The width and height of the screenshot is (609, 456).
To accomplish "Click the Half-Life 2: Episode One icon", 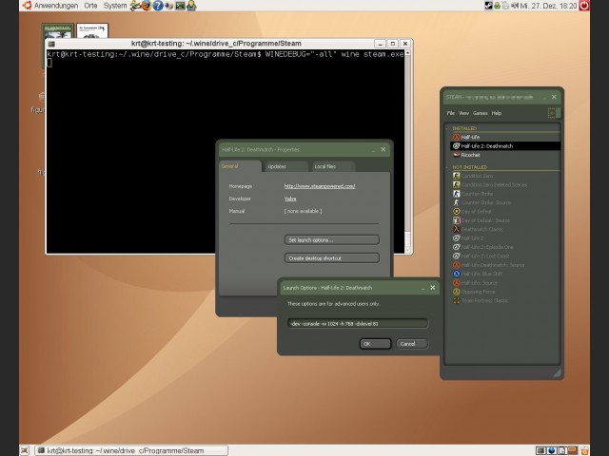I will click(457, 247).
